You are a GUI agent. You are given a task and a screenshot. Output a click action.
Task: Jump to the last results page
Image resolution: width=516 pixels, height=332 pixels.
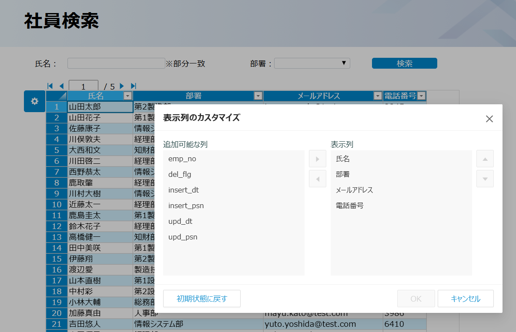pyautogui.click(x=134, y=86)
